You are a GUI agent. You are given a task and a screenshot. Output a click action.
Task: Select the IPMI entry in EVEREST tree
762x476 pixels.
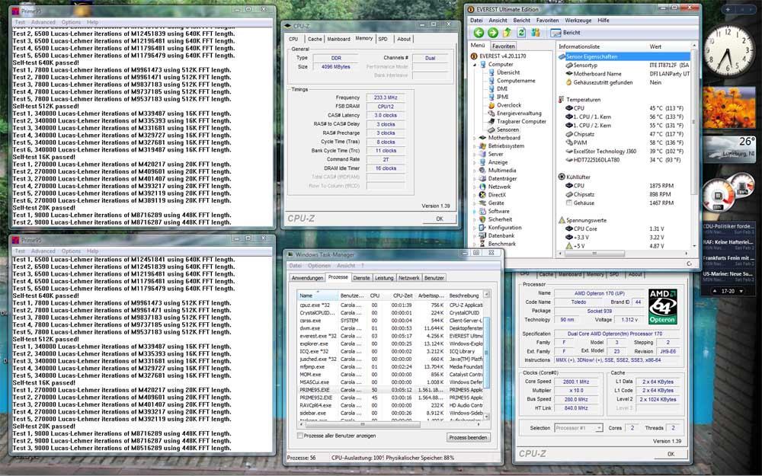502,97
